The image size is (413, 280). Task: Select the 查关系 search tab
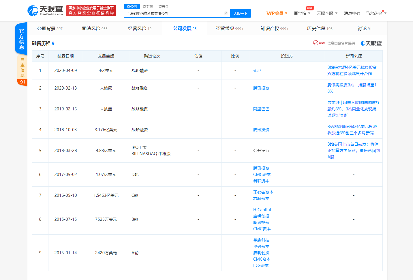(x=164, y=6)
